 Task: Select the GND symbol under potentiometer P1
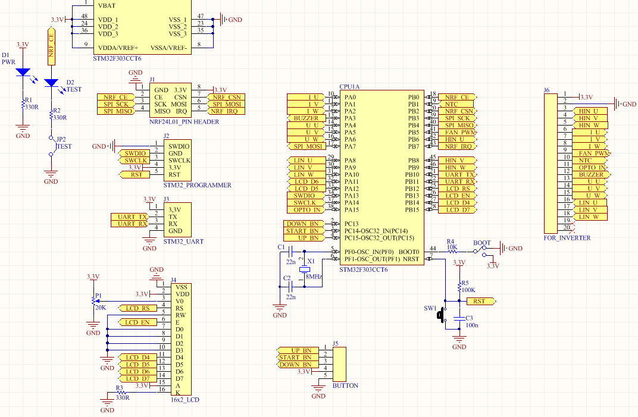pos(93,327)
